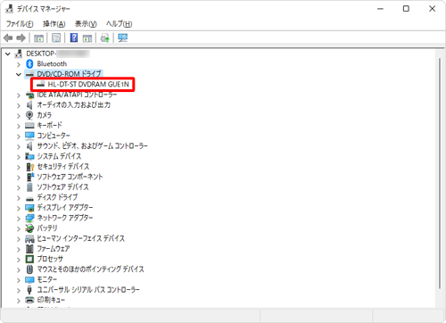This screenshot has height=323, width=446.
Task: Click the Update driver toolbar icon
Action: (105, 38)
